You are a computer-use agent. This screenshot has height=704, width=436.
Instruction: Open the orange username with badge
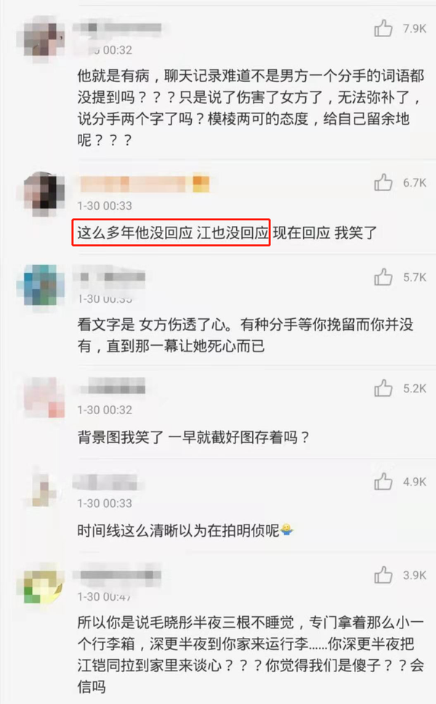[144, 184]
